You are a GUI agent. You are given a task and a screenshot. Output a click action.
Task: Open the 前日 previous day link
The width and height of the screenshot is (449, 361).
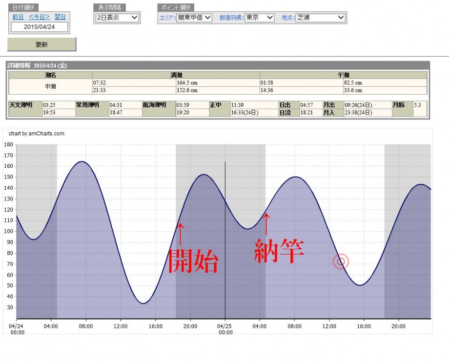(x=18, y=17)
